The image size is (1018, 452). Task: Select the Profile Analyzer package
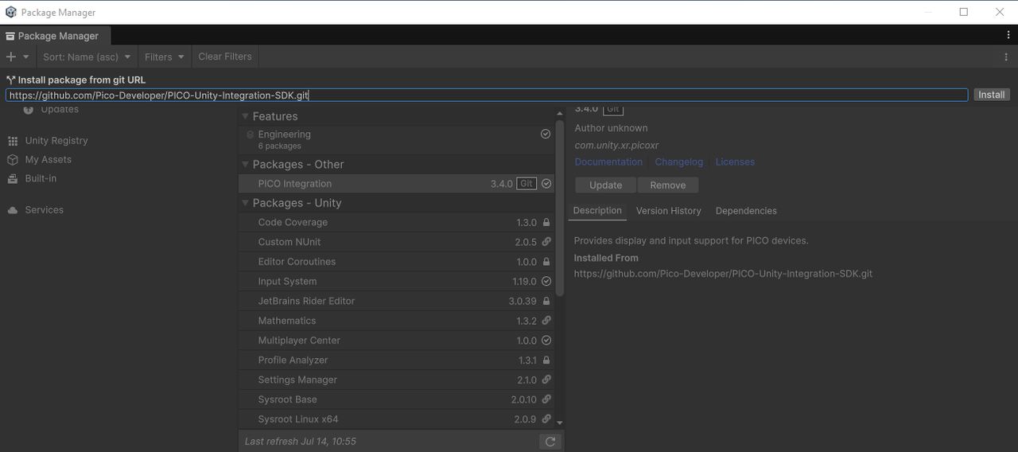(396, 360)
